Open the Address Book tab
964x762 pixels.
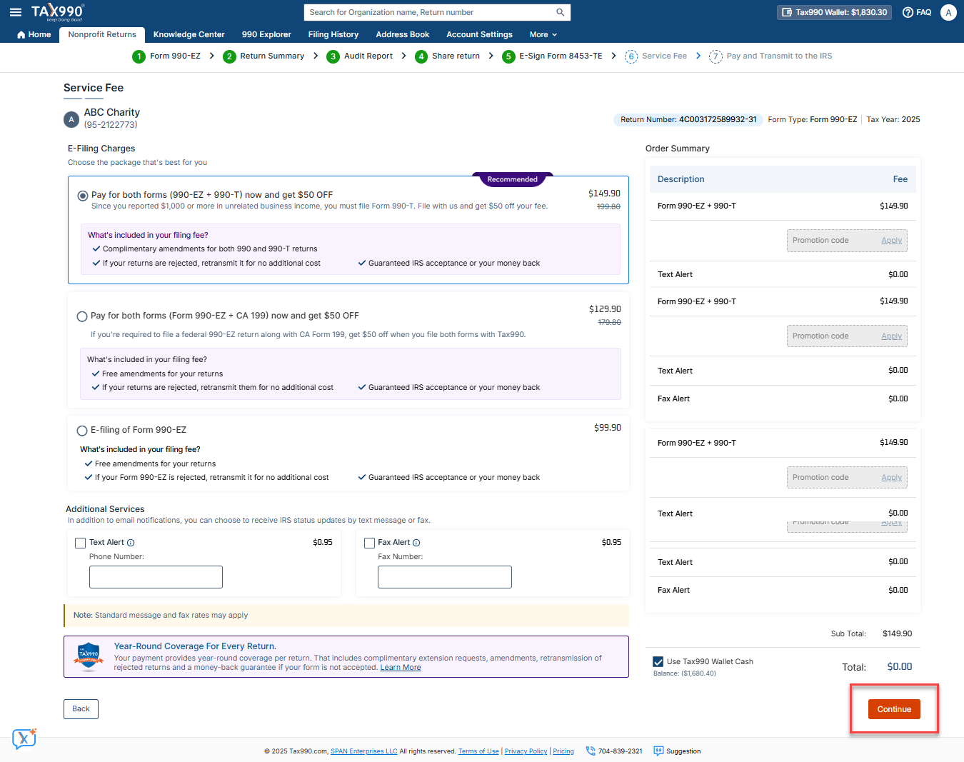click(x=403, y=34)
